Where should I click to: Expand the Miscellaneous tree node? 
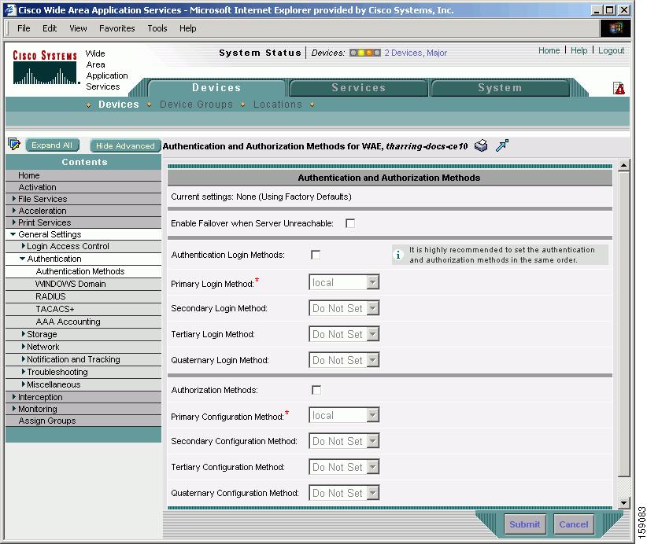tap(24, 384)
